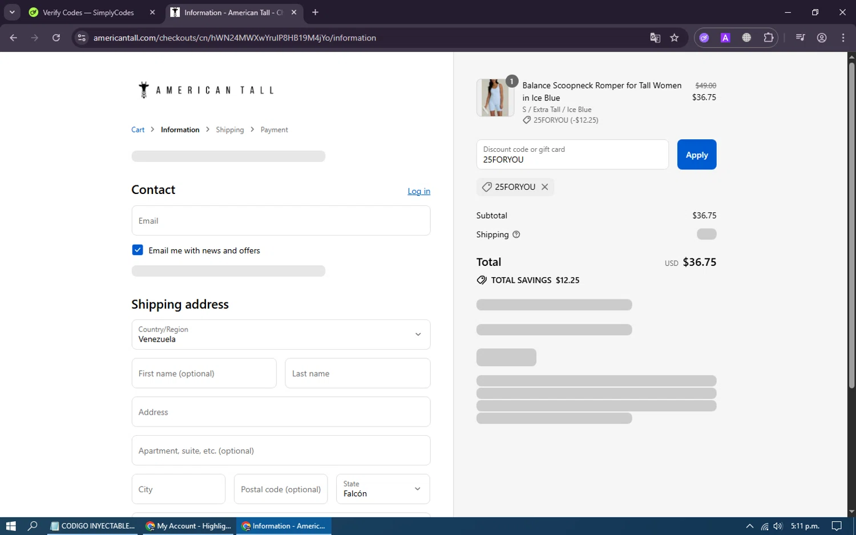Open the tab search dropdown arrow

12,12
